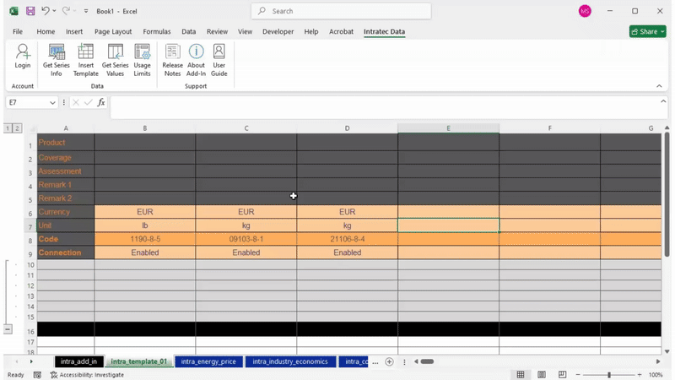Switch to Page Break Preview view
Screen dimensions: 675x380
point(562,375)
